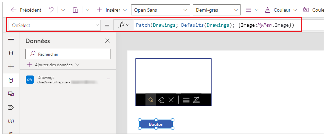Open the Power Automate chevrons icon
The width and height of the screenshot is (328, 137).
tap(11, 107)
